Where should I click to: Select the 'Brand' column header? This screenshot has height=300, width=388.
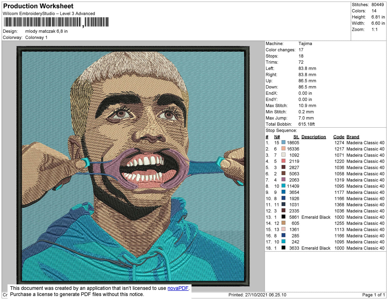click(353, 137)
